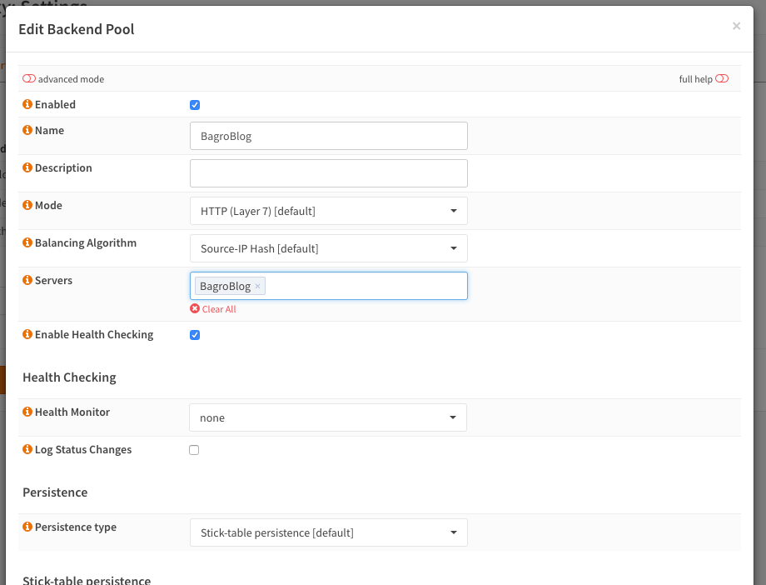Open the Persistence type dropdown

pyautogui.click(x=328, y=533)
